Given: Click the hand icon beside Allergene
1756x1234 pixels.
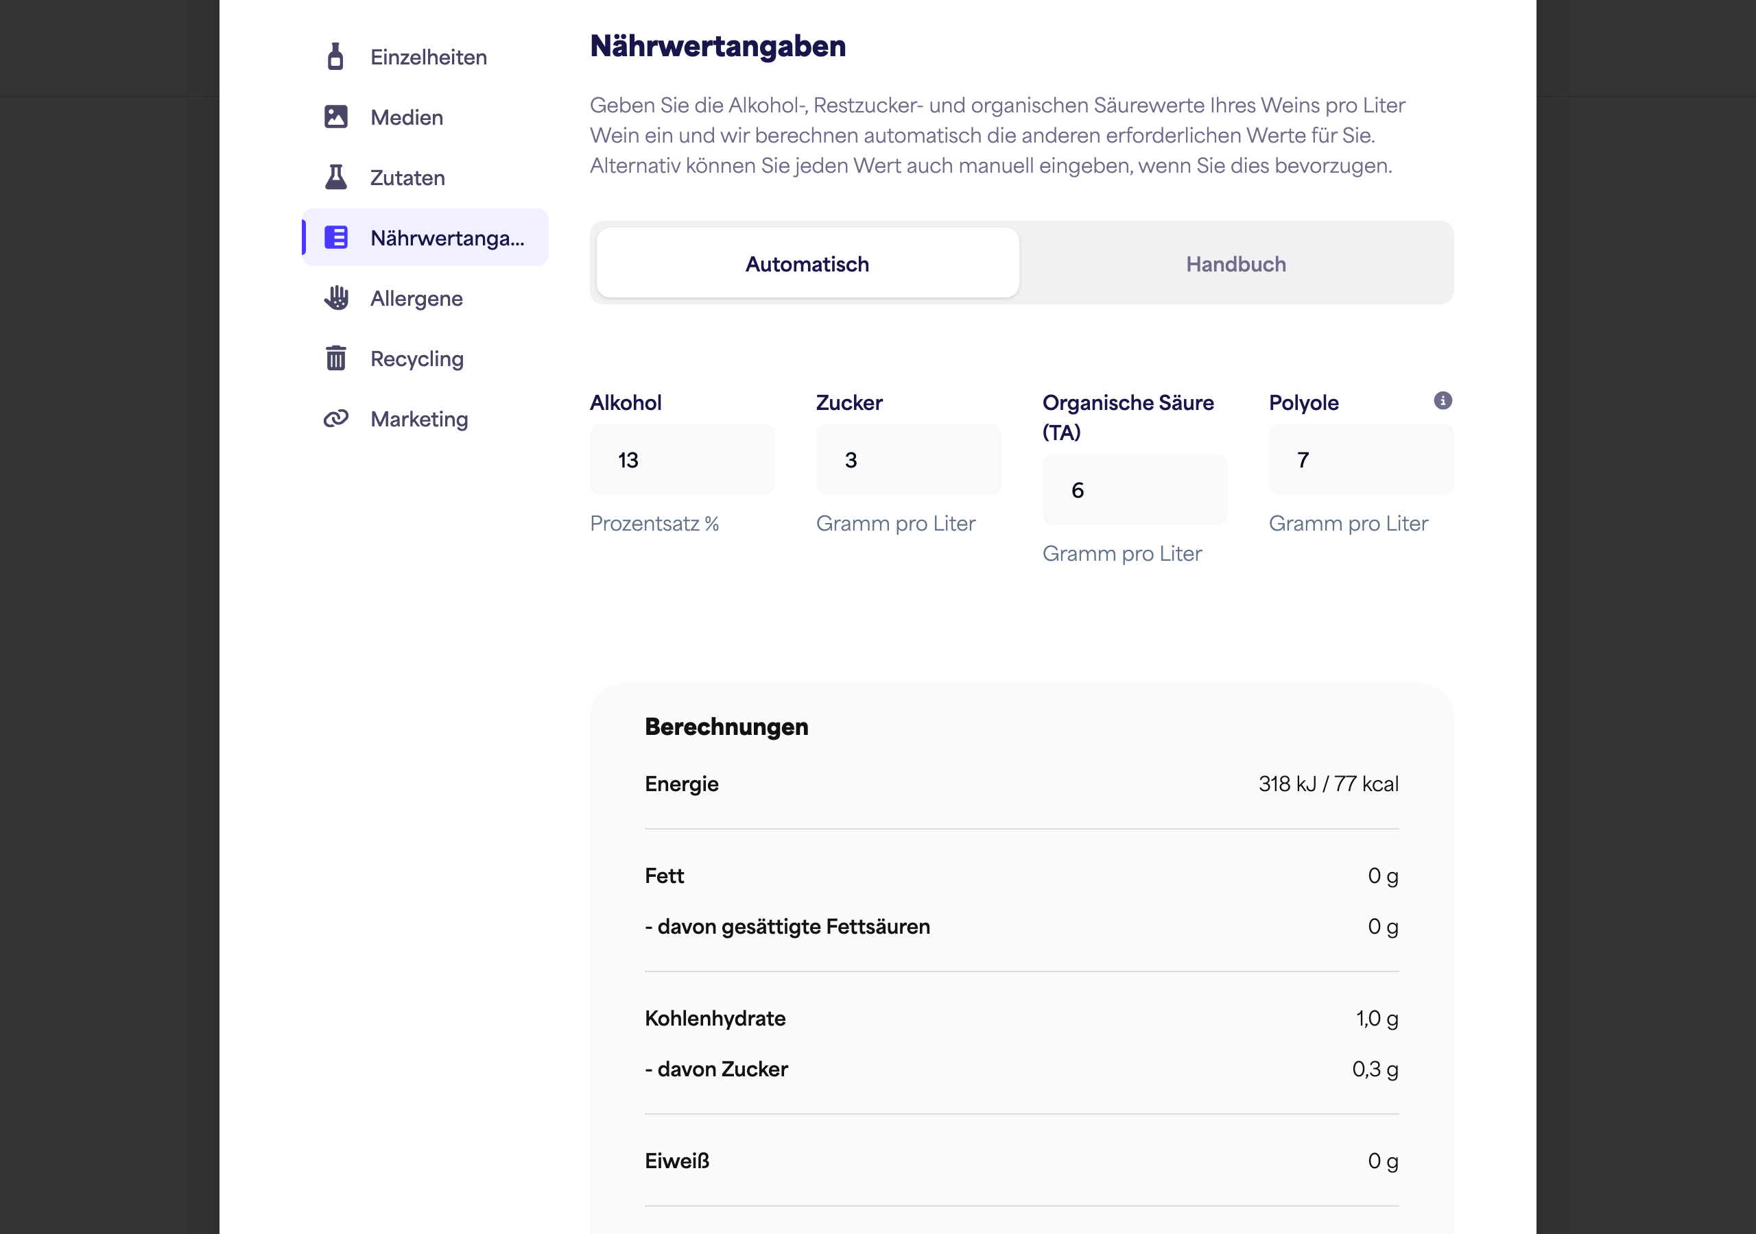Looking at the screenshot, I should coord(335,298).
